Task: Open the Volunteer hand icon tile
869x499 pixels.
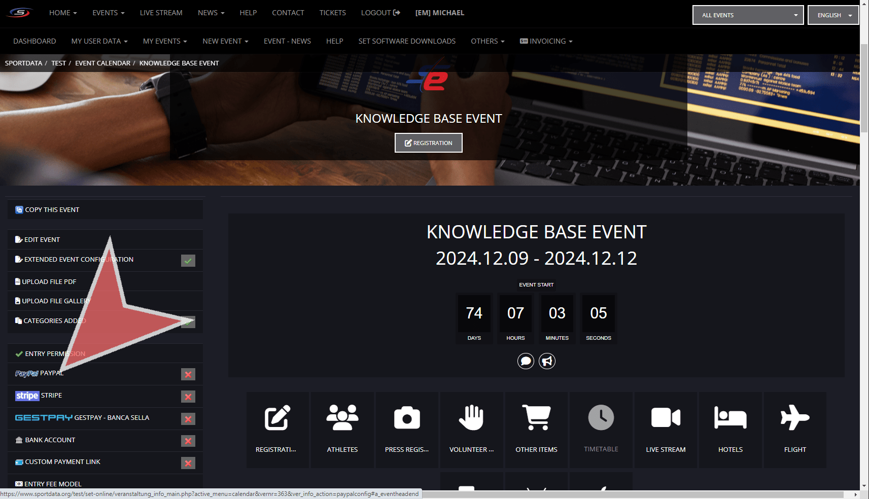Action: pos(471,418)
